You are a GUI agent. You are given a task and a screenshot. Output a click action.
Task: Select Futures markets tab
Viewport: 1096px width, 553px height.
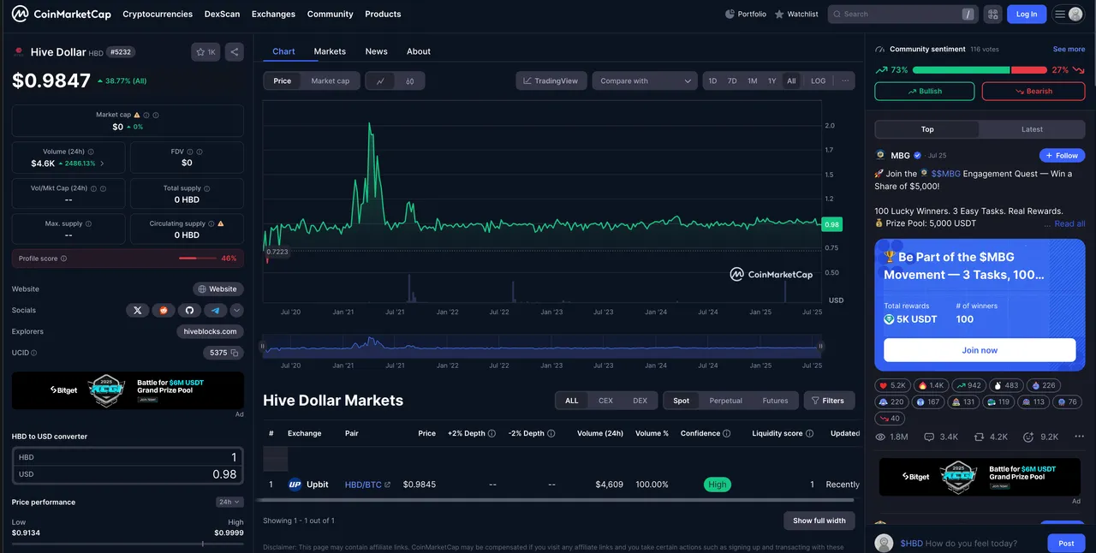[x=775, y=401]
